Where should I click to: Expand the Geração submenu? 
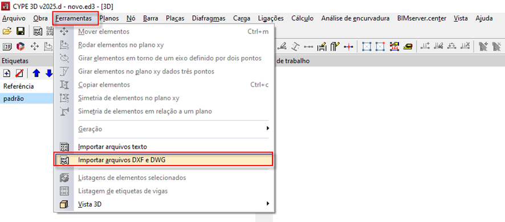(164, 129)
